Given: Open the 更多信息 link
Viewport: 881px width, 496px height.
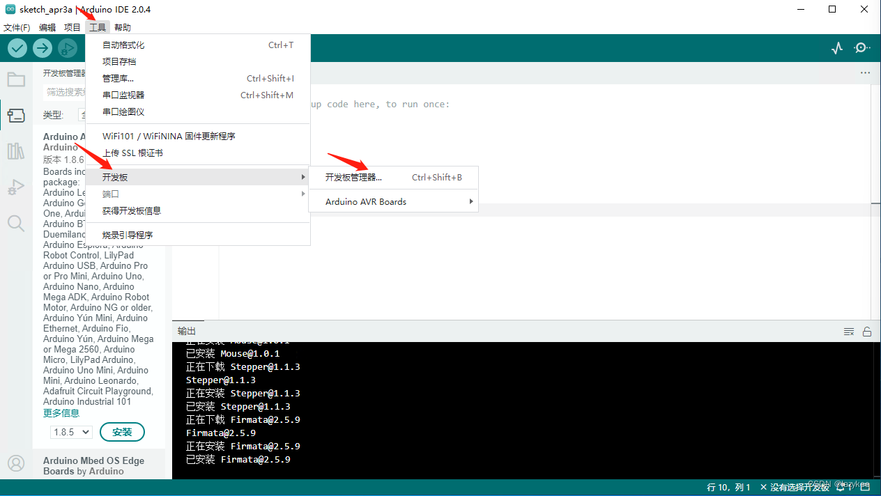Looking at the screenshot, I should (x=61, y=412).
